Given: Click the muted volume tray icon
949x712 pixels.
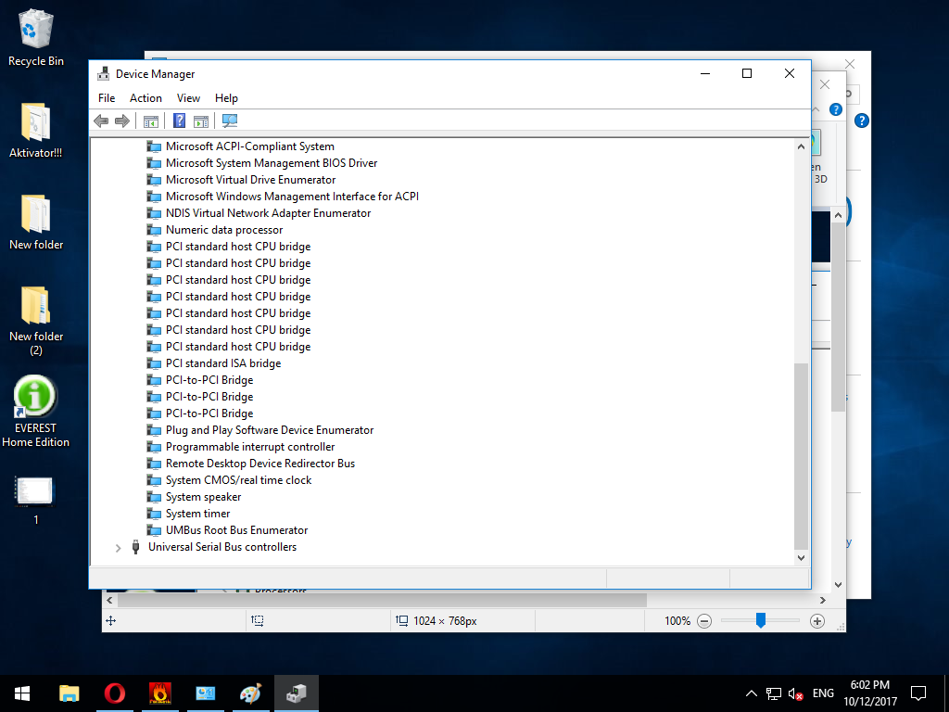Looking at the screenshot, I should (x=795, y=693).
